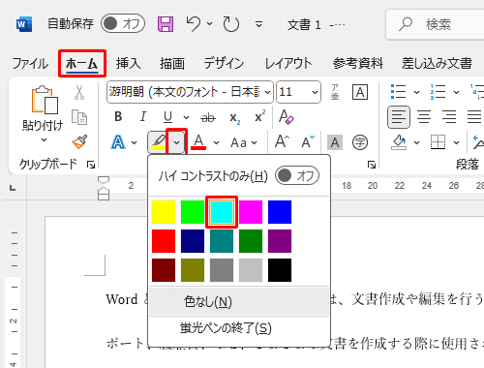Viewport: 484px width, 368px height.
Task: Toggle ハイ コントラストのみ switch
Action: 297,175
